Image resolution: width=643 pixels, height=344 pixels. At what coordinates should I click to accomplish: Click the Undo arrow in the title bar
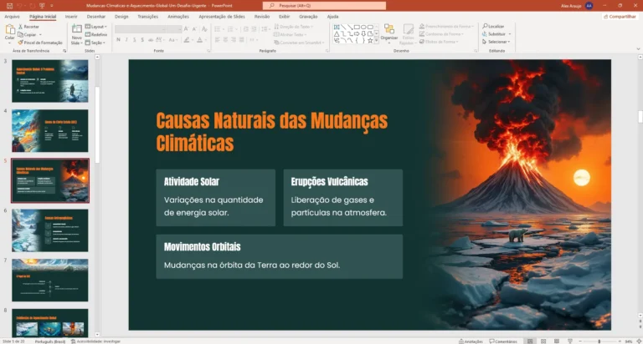19,6
